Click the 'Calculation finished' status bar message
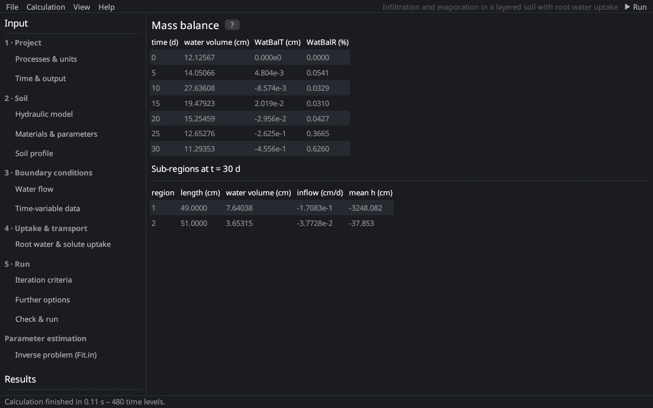Image resolution: width=653 pixels, height=408 pixels. point(85,402)
